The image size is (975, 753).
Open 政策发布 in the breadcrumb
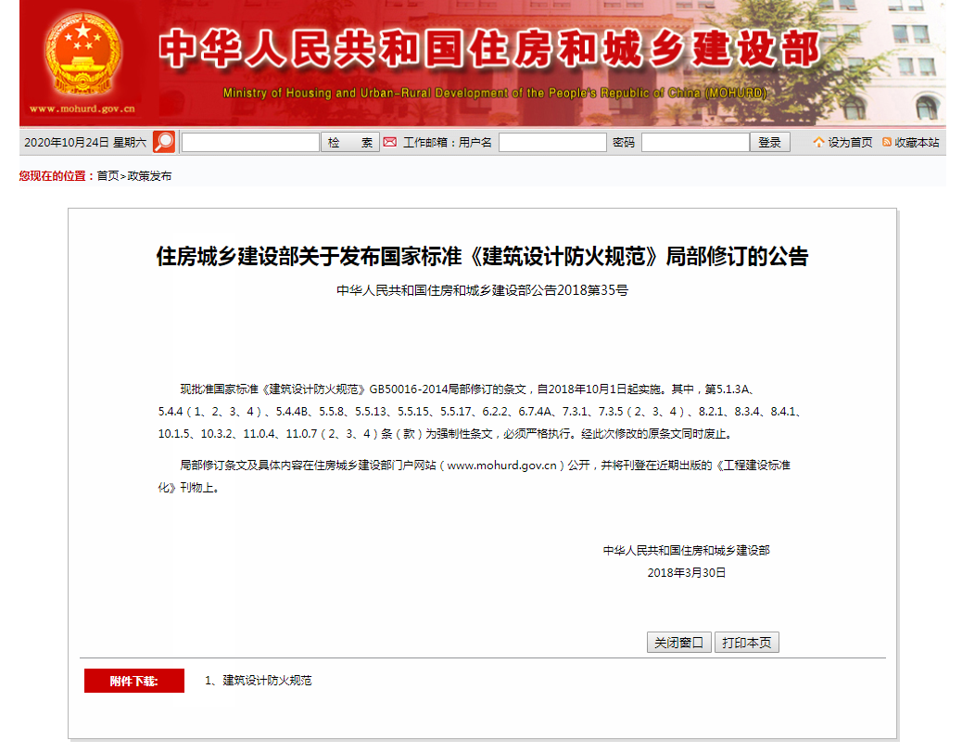click(x=149, y=176)
